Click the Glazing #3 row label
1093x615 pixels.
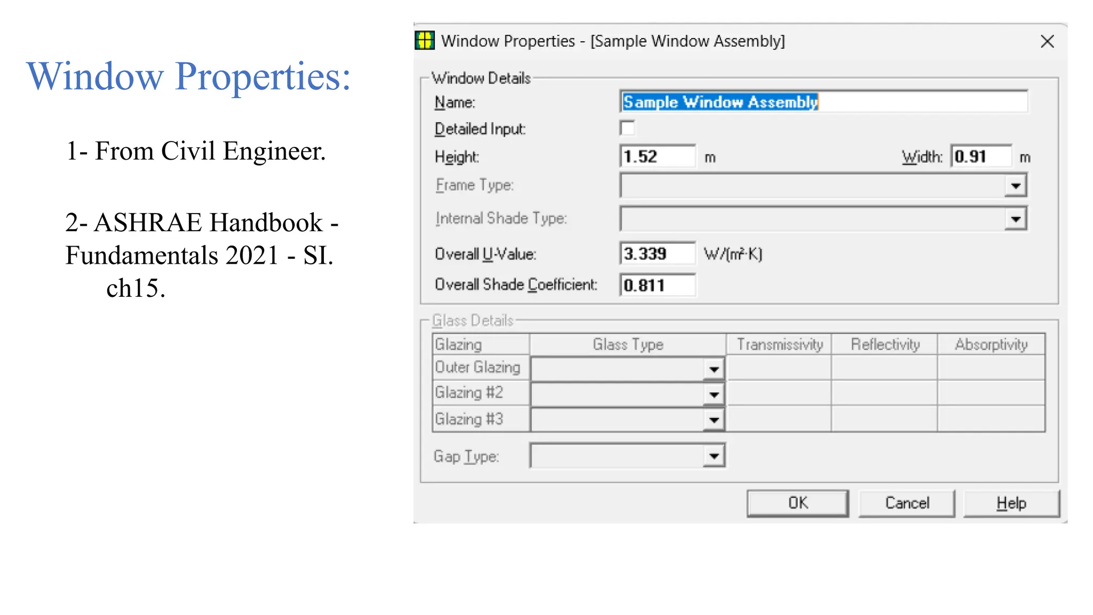point(481,419)
